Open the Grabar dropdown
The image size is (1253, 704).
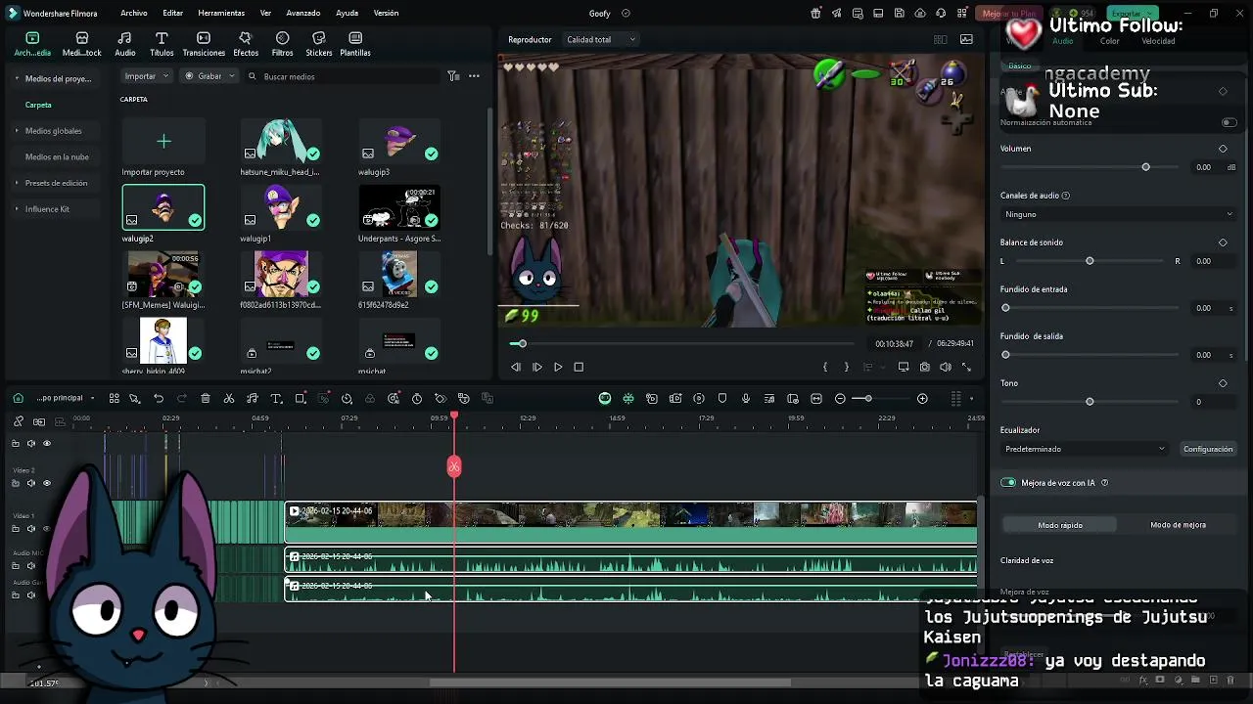(210, 75)
